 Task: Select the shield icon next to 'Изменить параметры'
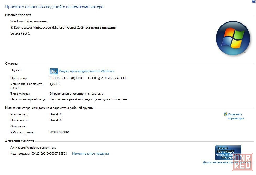point(225,114)
